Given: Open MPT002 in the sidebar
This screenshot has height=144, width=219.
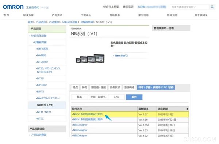Looking at the screenshot, I should 42,85.
